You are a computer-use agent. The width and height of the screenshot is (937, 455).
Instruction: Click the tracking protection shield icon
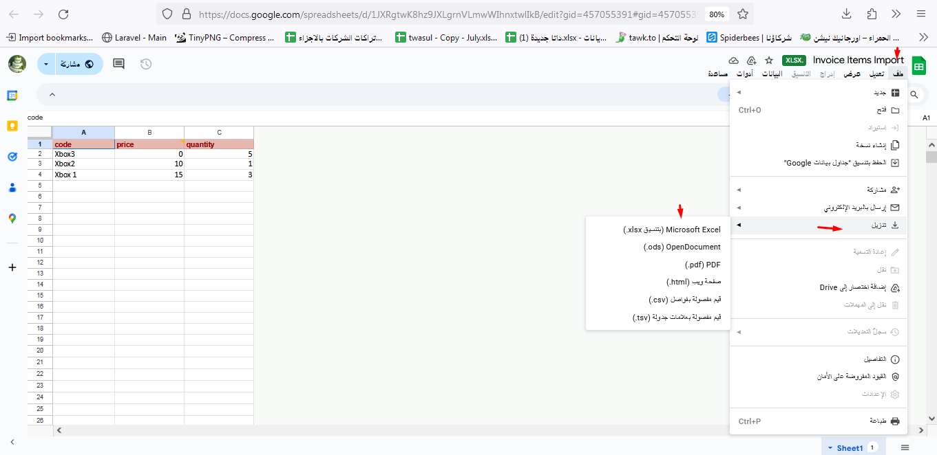pos(166,14)
